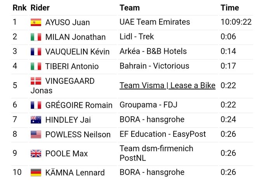Open the EF Education - EasyPost team
The image size is (264, 183).
[x=163, y=135]
